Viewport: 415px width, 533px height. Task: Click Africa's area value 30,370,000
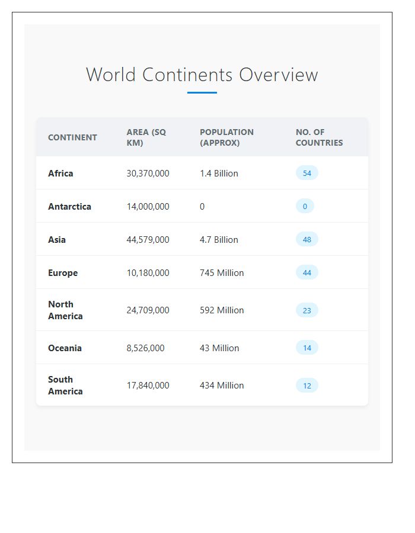click(x=148, y=174)
